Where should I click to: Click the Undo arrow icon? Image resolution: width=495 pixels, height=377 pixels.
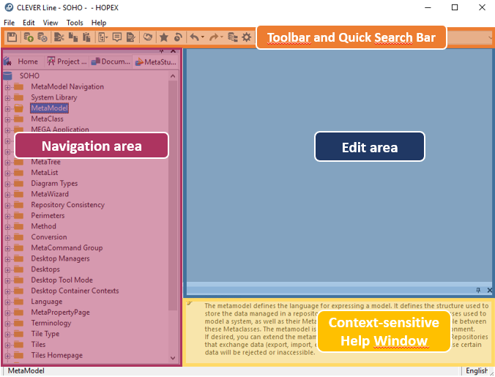tap(194, 36)
